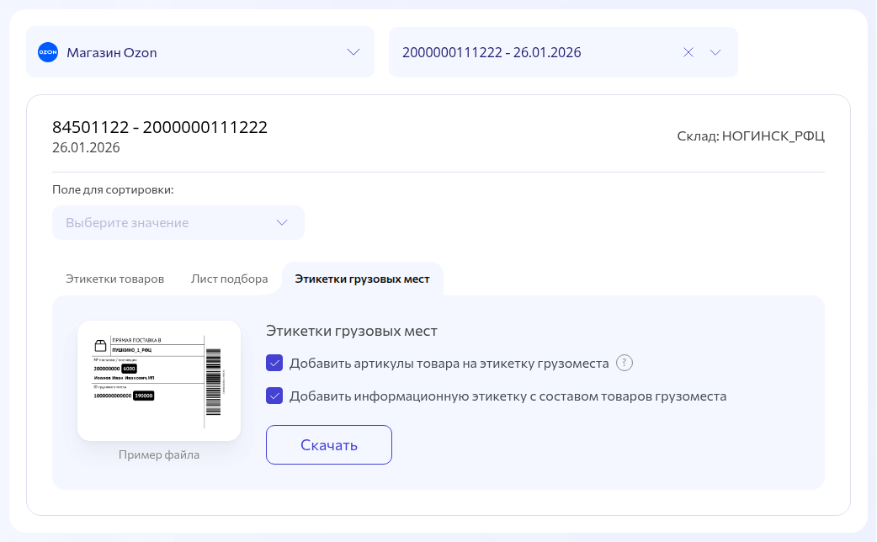877x542 pixels.
Task: Uncheck adding product articles to cargo label
Action: tap(274, 363)
